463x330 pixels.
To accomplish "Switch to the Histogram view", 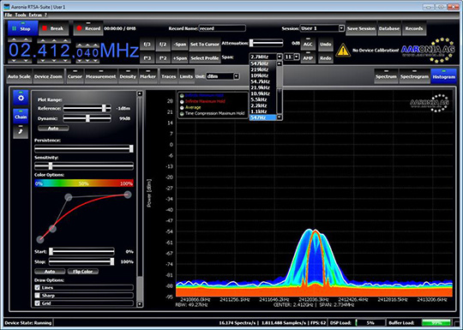I will 443,76.
